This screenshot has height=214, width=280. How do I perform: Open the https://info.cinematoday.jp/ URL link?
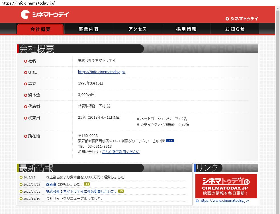[x=102, y=72]
